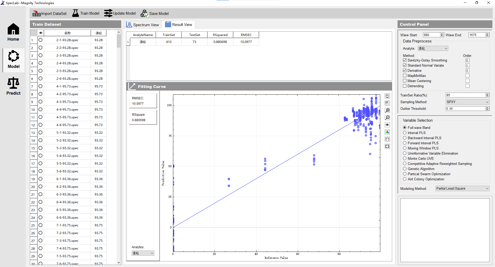Click the Train Model button
This screenshot has width=495, height=267.
click(x=86, y=13)
